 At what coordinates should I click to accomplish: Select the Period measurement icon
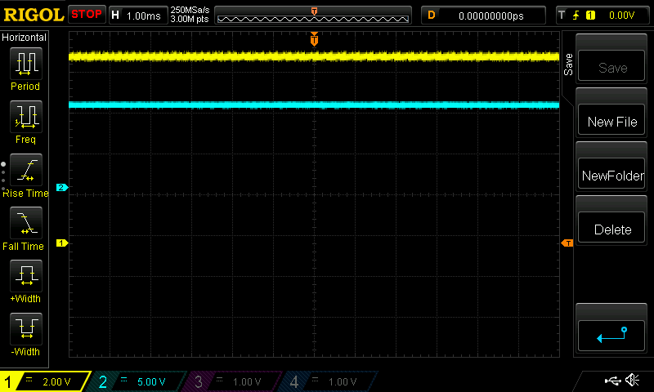(x=25, y=67)
